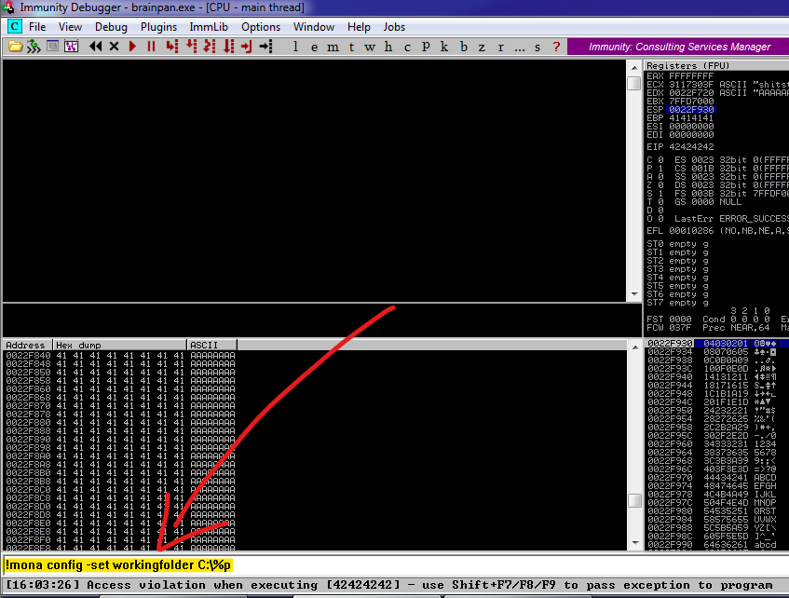
Task: Click the Step over icon
Action: tap(192, 47)
